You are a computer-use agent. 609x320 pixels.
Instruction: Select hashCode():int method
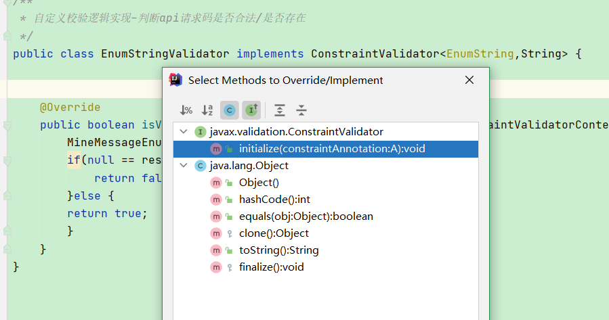click(x=325, y=200)
